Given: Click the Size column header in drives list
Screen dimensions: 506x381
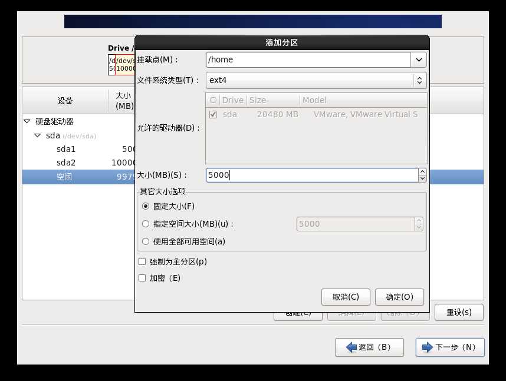Looking at the screenshot, I should coord(273,100).
